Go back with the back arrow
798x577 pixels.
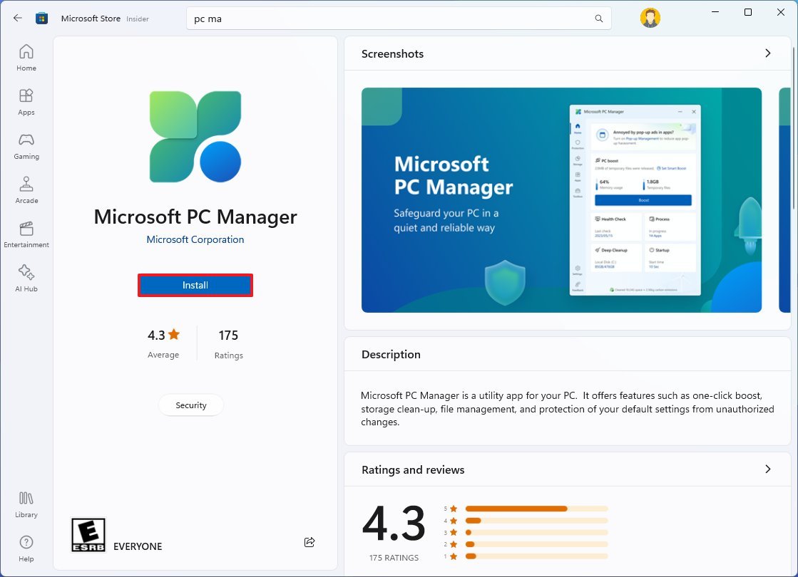pos(18,19)
